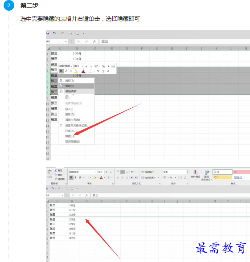Click cell containing 108分 in lower sheet
The width and height of the screenshot is (250, 262).
[x=72, y=219]
